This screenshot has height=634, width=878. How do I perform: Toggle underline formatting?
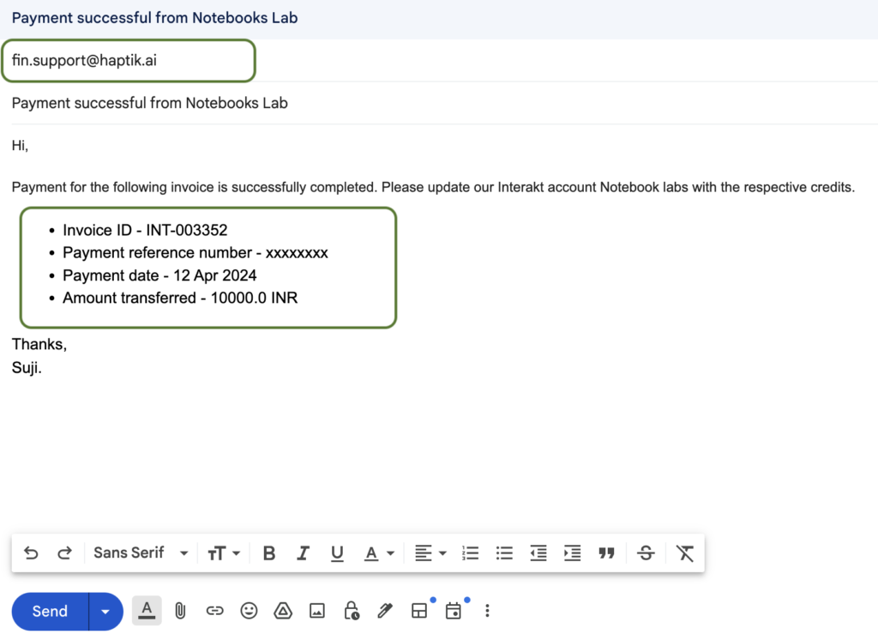pos(336,553)
